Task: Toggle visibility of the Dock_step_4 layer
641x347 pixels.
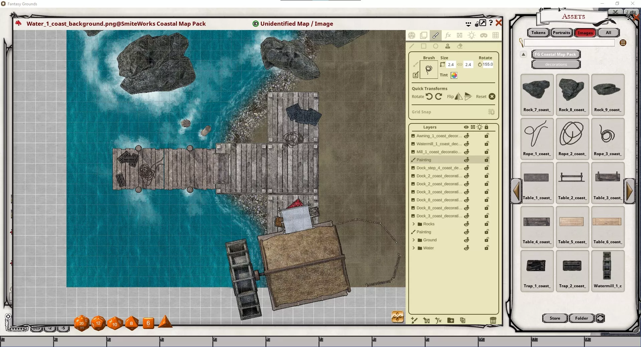Action: [x=467, y=168]
